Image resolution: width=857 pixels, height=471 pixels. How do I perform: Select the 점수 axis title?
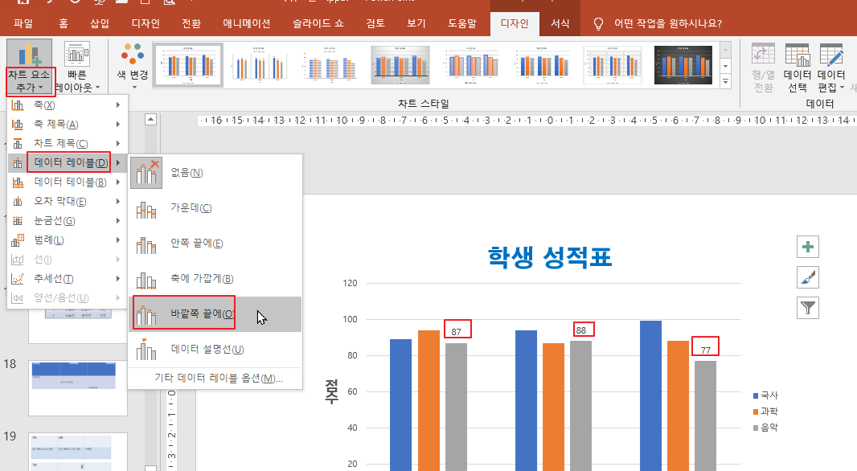[332, 391]
